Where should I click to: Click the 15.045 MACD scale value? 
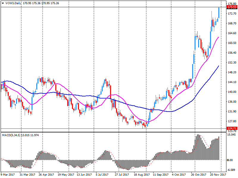[232, 134]
